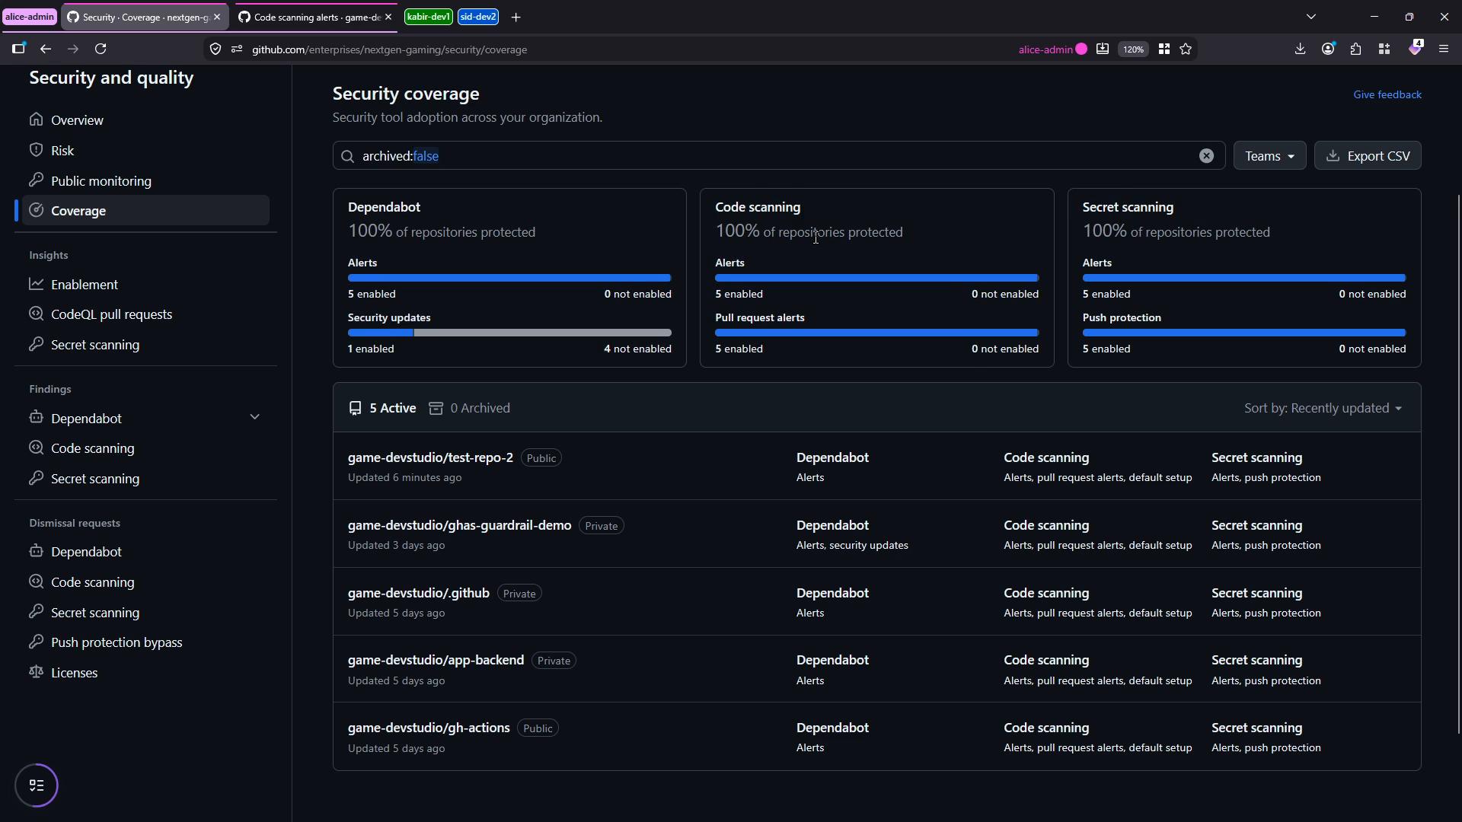1462x822 pixels.
Task: Show 5 Active repositories
Action: (382, 409)
